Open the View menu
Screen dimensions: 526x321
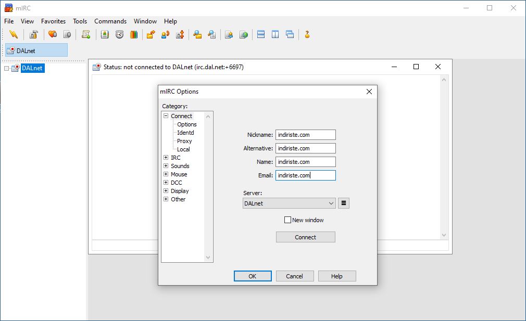click(27, 21)
